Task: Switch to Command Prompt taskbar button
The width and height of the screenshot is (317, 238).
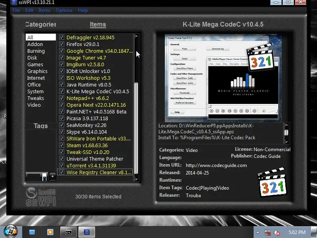Action: [69, 232]
